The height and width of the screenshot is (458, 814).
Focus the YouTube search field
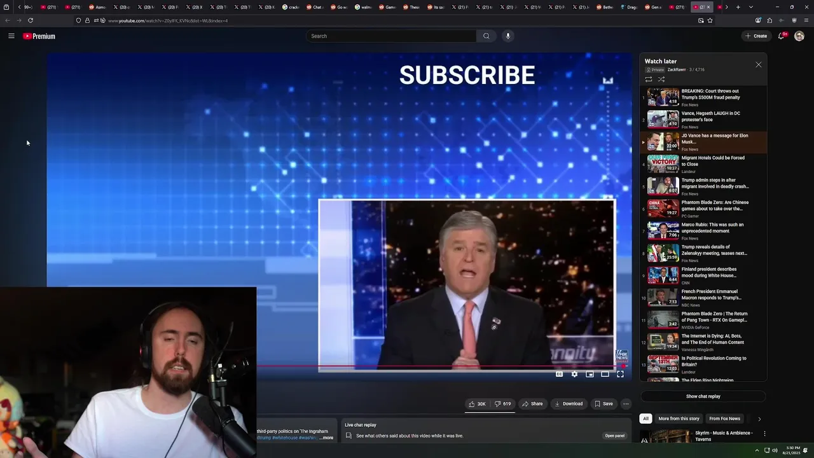[x=391, y=36]
